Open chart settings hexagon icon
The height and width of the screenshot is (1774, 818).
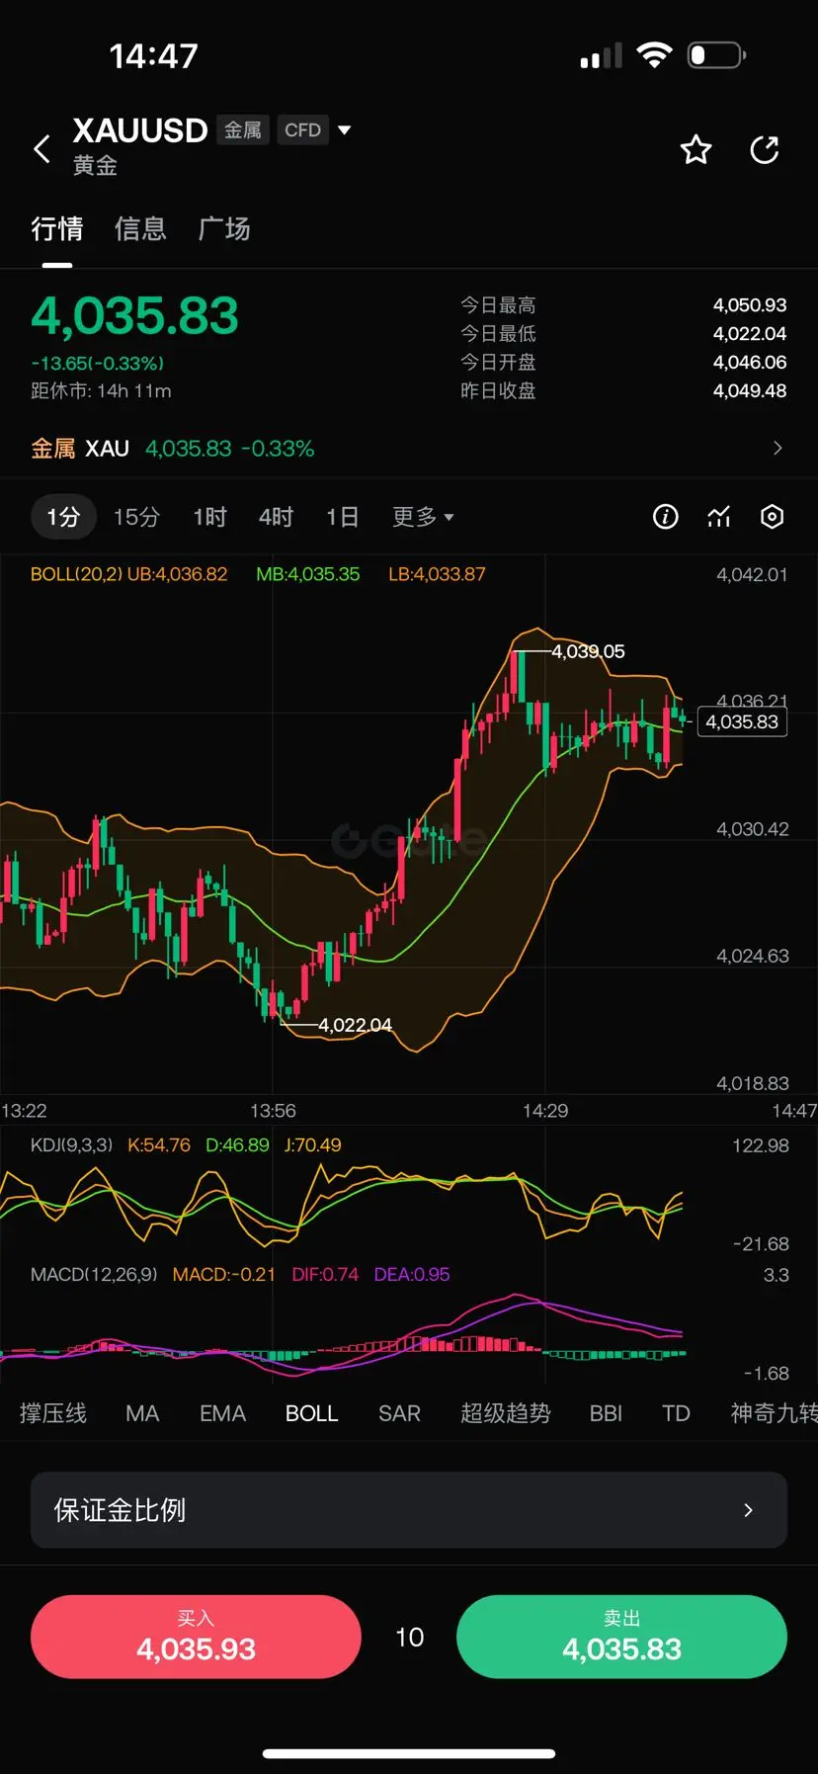coord(773,517)
